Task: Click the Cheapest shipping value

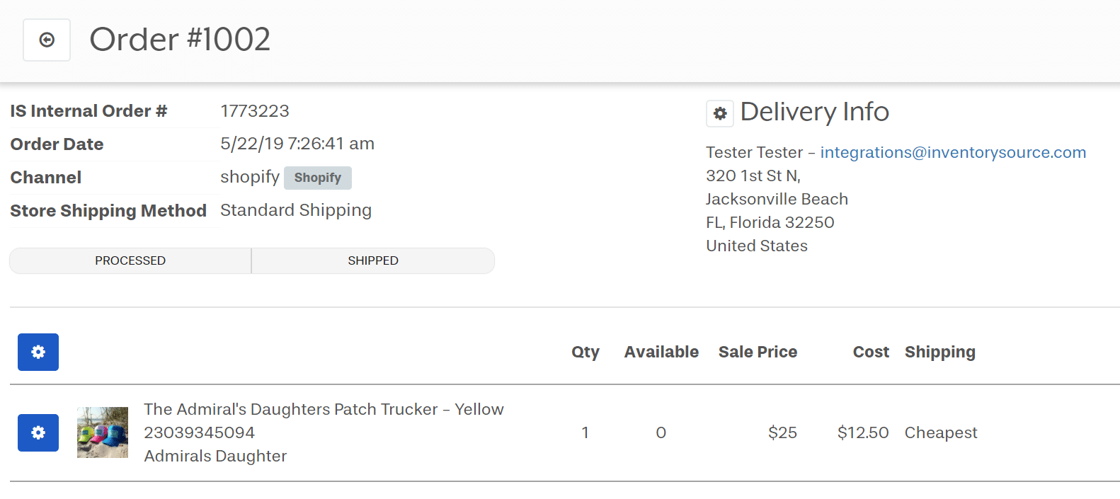Action: (940, 432)
